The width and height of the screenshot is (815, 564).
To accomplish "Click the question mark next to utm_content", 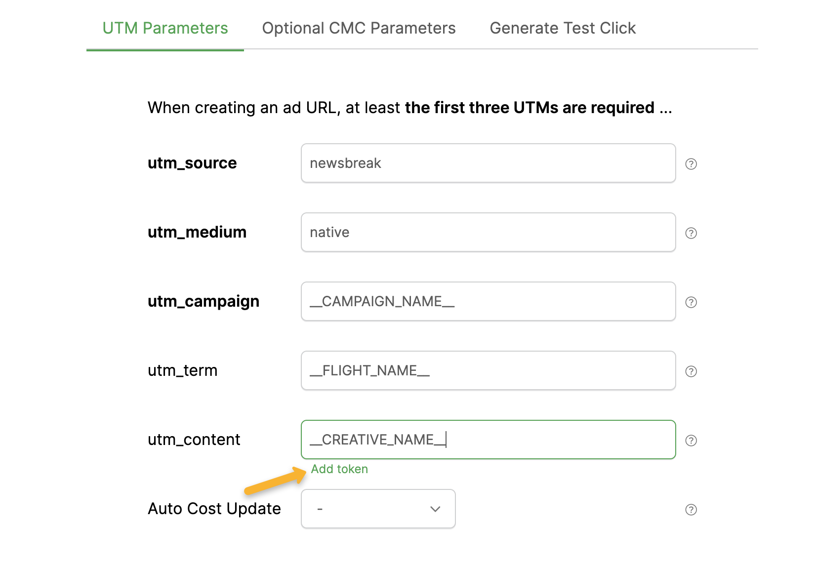I will click(691, 441).
